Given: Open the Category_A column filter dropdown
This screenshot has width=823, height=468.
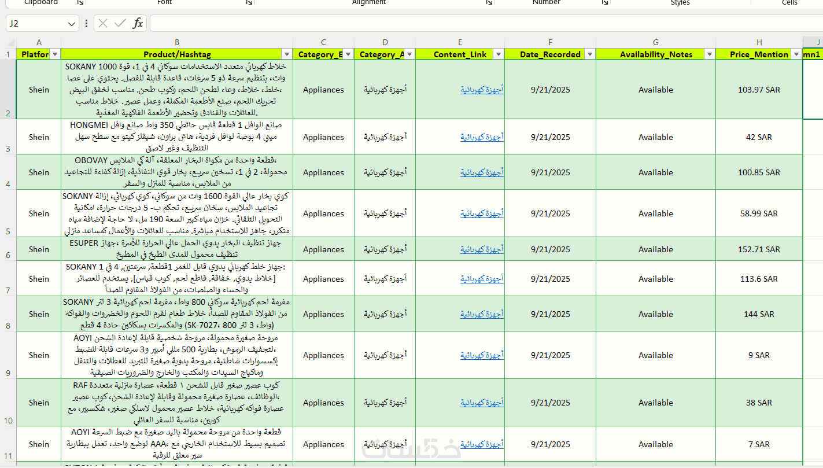Looking at the screenshot, I should 409,54.
